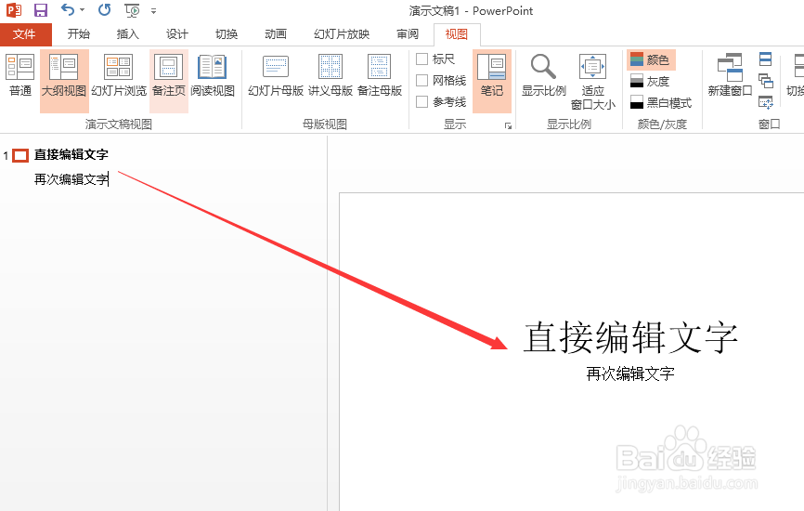The width and height of the screenshot is (804, 511).
Task: Open 幻灯片浏览 slide sorter view
Action: (x=119, y=76)
